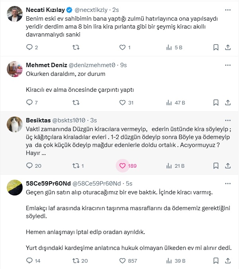This screenshot has height=269, width=243.
Task: Reply to Necati Kızılay's tweet
Action: [x=29, y=48]
